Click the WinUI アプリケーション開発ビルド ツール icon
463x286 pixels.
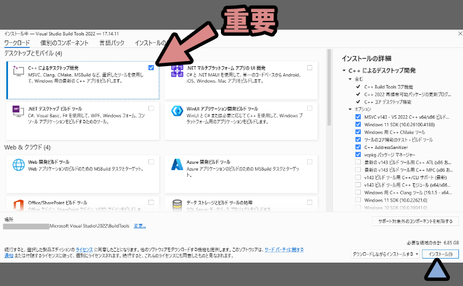tap(177, 111)
